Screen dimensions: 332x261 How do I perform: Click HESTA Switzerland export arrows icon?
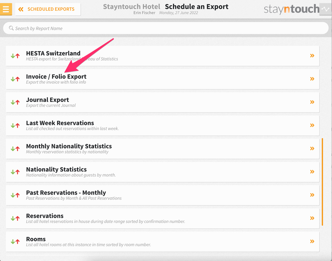[15, 56]
